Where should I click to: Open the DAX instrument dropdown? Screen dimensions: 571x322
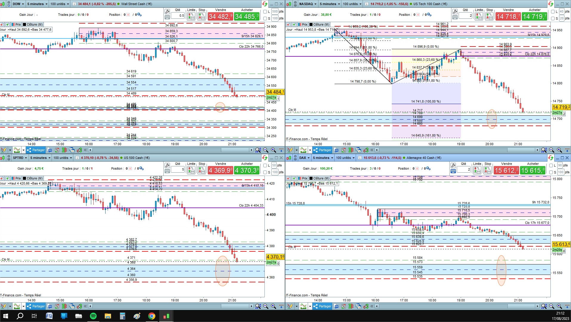pyautogui.click(x=304, y=158)
